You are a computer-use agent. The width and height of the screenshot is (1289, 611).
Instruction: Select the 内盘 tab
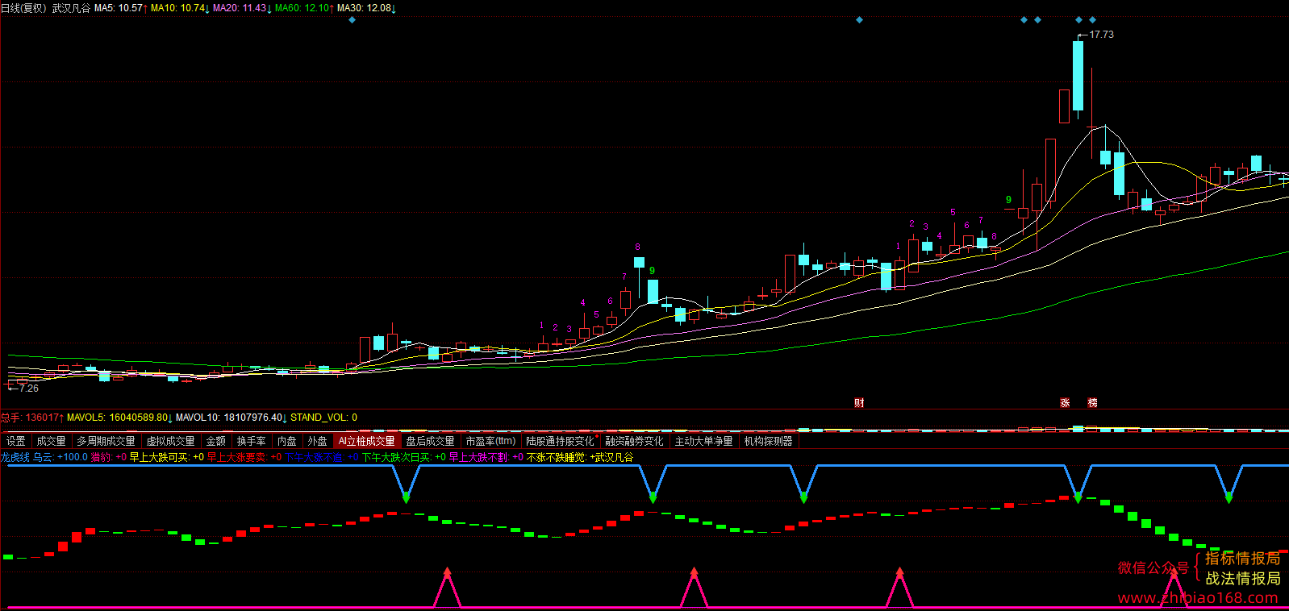287,441
